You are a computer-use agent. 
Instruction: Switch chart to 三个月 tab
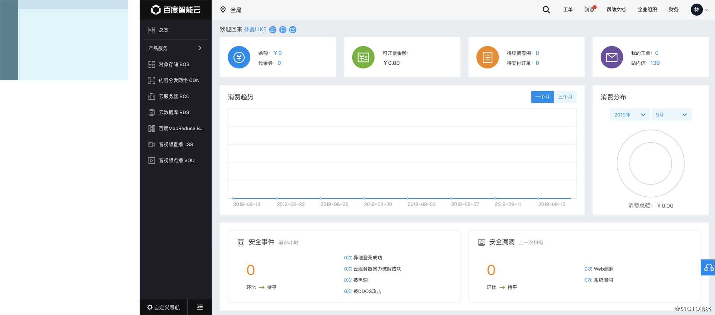coord(565,97)
